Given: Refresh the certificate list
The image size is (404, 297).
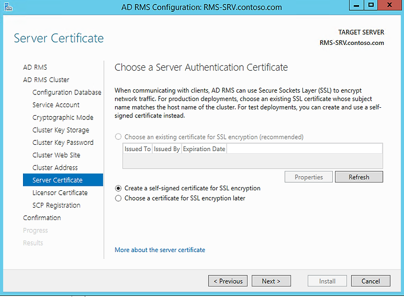Looking at the screenshot, I should coord(359,177).
